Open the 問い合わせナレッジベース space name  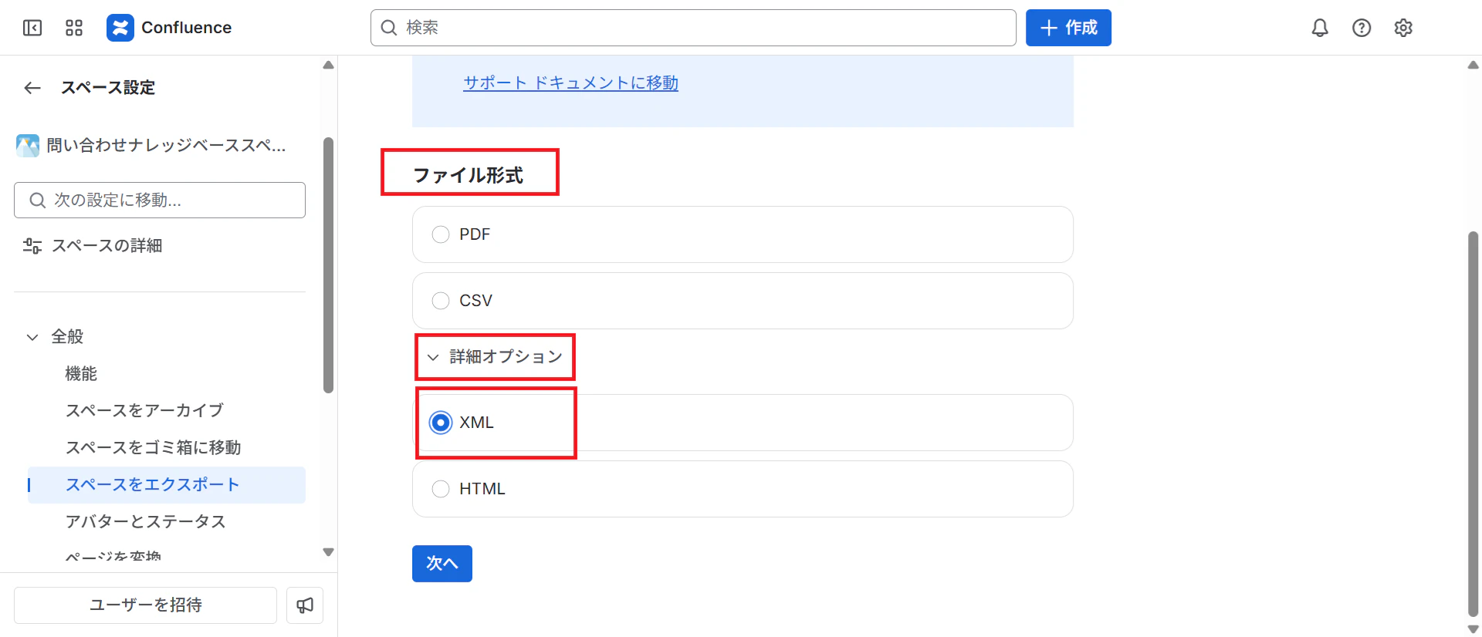(x=166, y=146)
